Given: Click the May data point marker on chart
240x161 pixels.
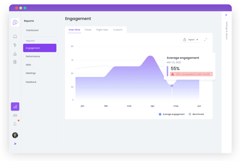Looking at the screenshot, I should pos(172,86).
